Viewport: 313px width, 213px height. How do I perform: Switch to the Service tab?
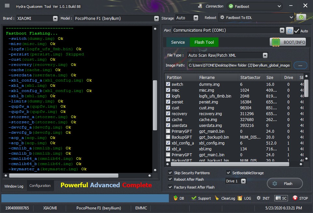(x=178, y=42)
